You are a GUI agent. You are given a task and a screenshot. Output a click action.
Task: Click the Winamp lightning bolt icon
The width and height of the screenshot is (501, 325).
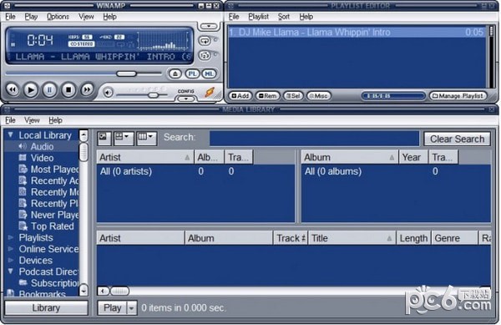(x=210, y=93)
